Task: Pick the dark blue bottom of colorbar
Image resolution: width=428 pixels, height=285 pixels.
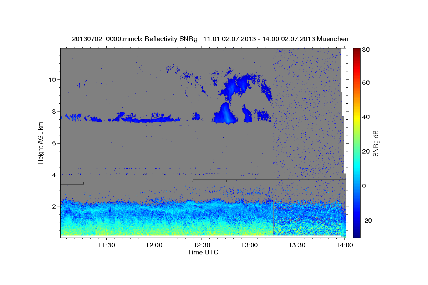Action: (356, 234)
